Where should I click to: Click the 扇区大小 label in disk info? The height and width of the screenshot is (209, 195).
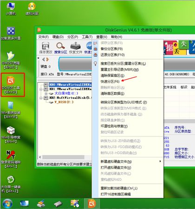(181, 153)
